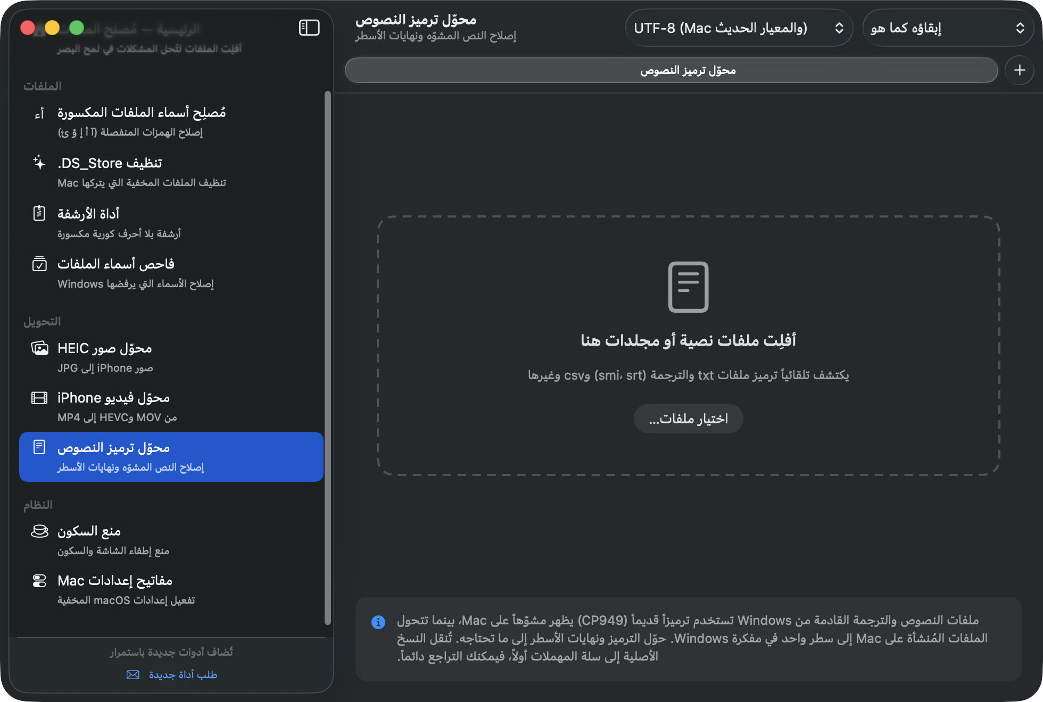
Task: Click the HEIC photo converter icon
Action: tap(39, 348)
